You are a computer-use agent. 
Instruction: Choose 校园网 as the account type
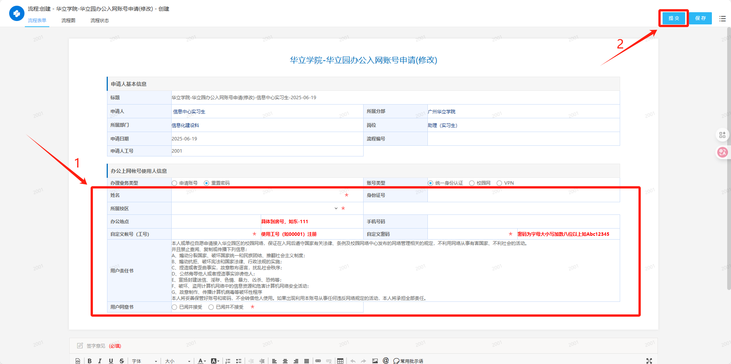click(472, 183)
